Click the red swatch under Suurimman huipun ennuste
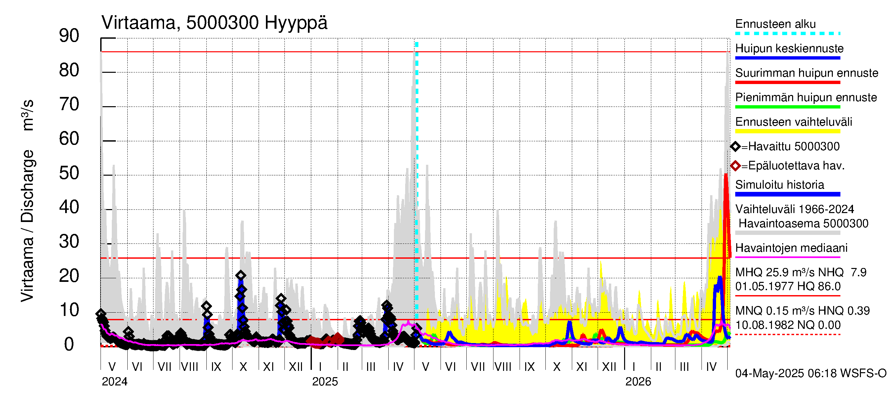This screenshot has height=397, width=893. pyautogui.click(x=787, y=82)
